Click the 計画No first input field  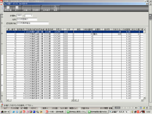19,16
